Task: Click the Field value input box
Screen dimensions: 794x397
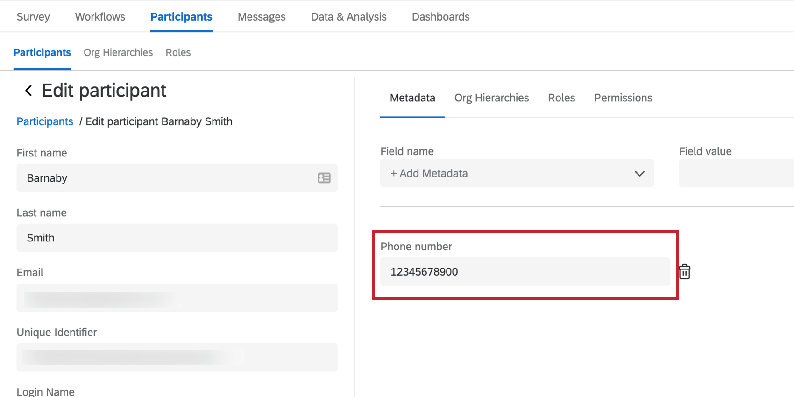Action: [736, 173]
